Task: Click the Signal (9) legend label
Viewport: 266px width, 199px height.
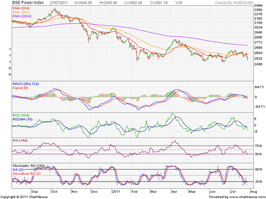Action: tap(20, 88)
